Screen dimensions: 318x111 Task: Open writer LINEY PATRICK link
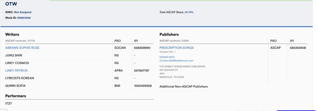[16, 70]
